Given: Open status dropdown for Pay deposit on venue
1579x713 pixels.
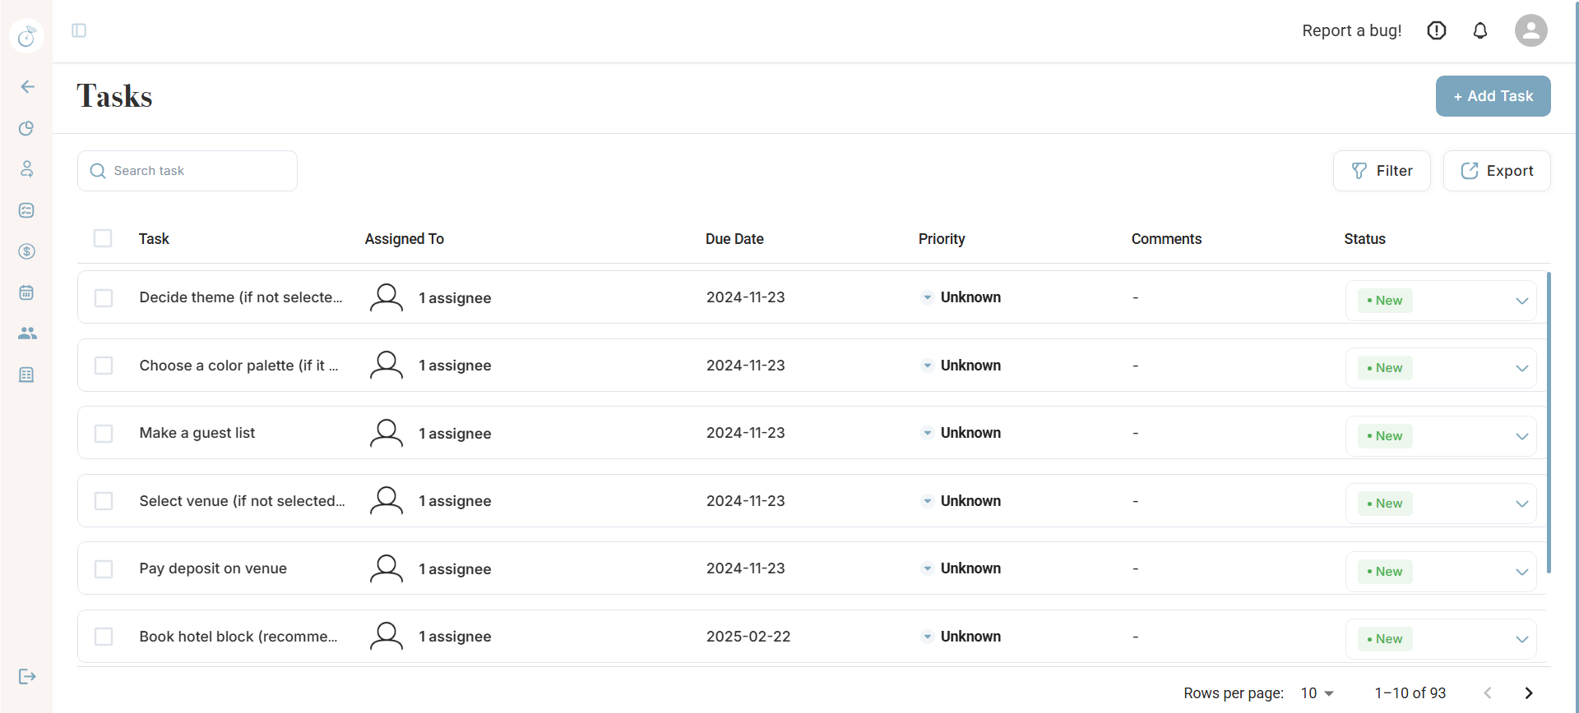Looking at the screenshot, I should (1441, 572).
